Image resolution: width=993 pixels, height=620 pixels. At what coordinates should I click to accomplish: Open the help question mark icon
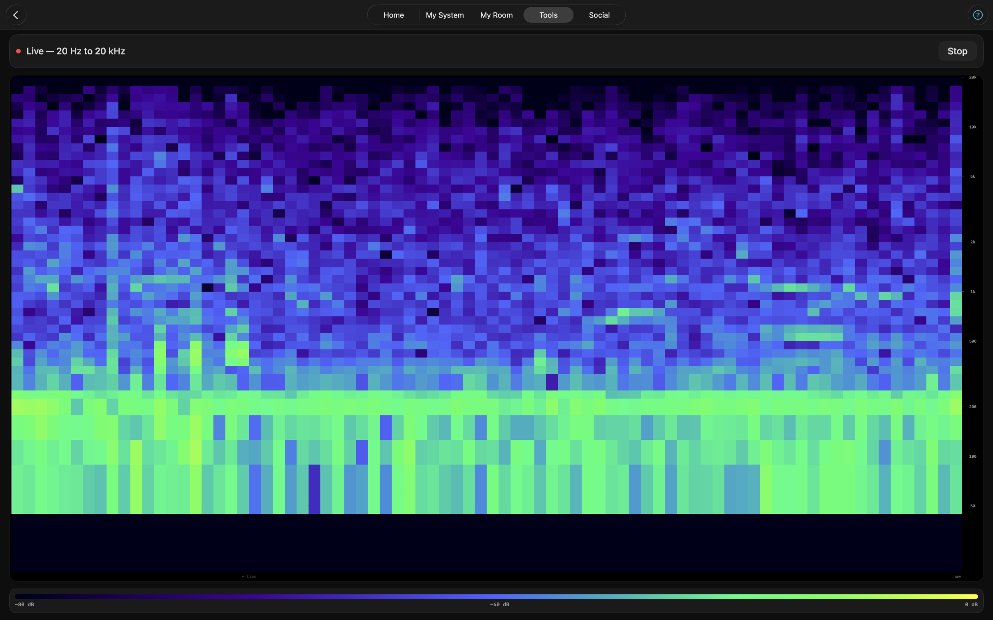(x=978, y=15)
